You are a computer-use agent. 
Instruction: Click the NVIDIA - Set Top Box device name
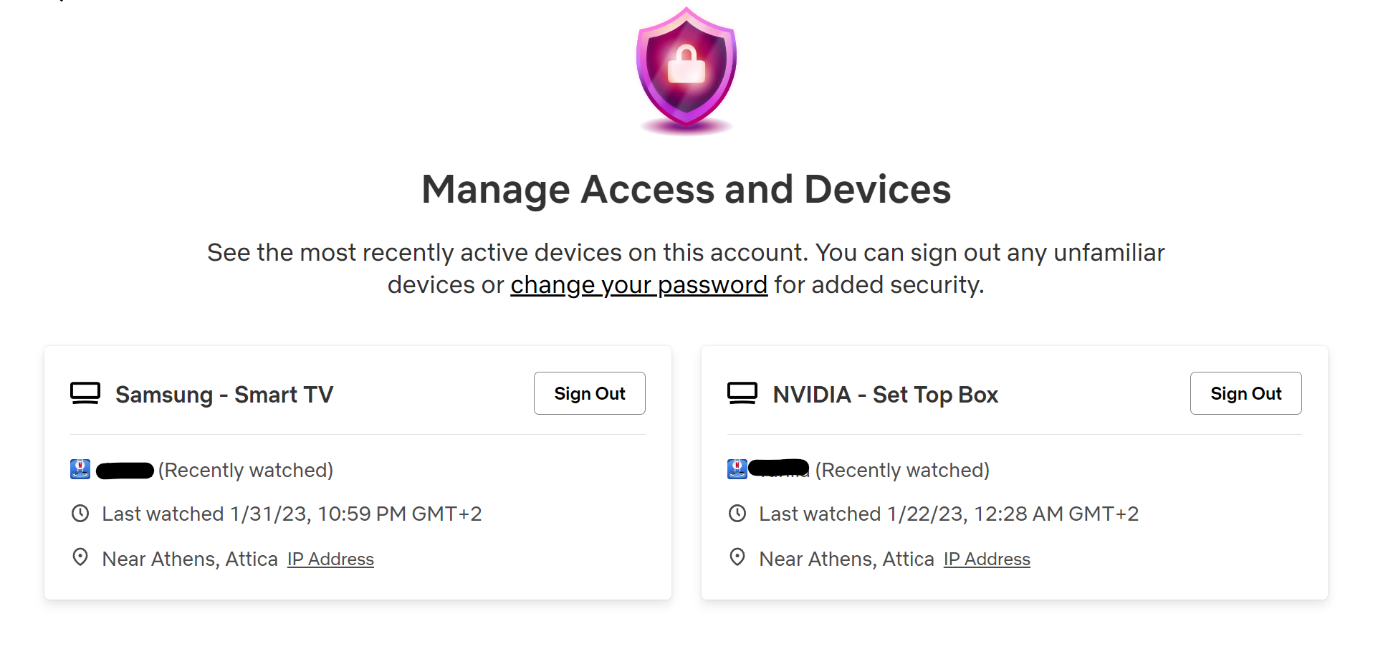coord(885,395)
